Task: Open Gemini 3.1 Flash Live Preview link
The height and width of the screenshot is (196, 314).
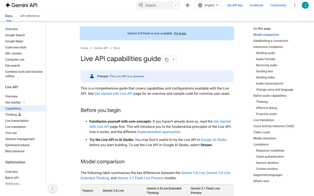Action: point(141,178)
